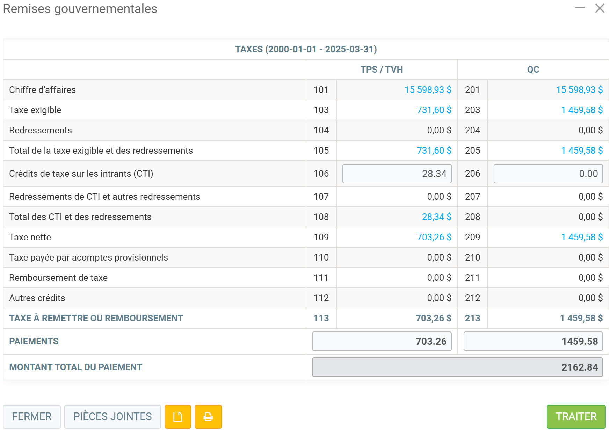Open QC Chiffre d'affaires amount line 201
This screenshot has width=610, height=431.
[x=579, y=90]
